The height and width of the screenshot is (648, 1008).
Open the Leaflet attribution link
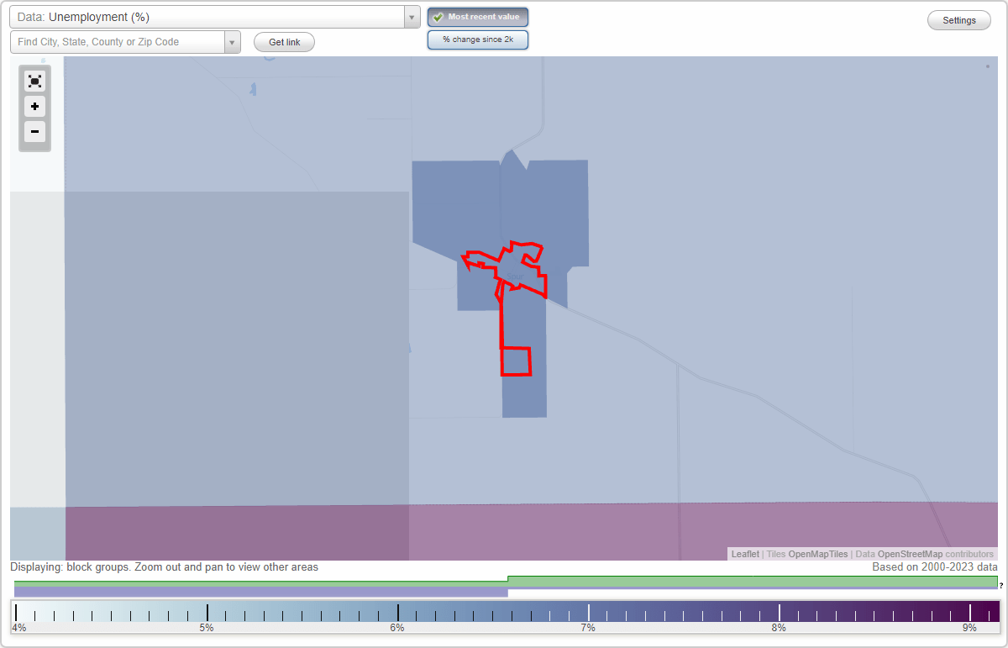745,554
